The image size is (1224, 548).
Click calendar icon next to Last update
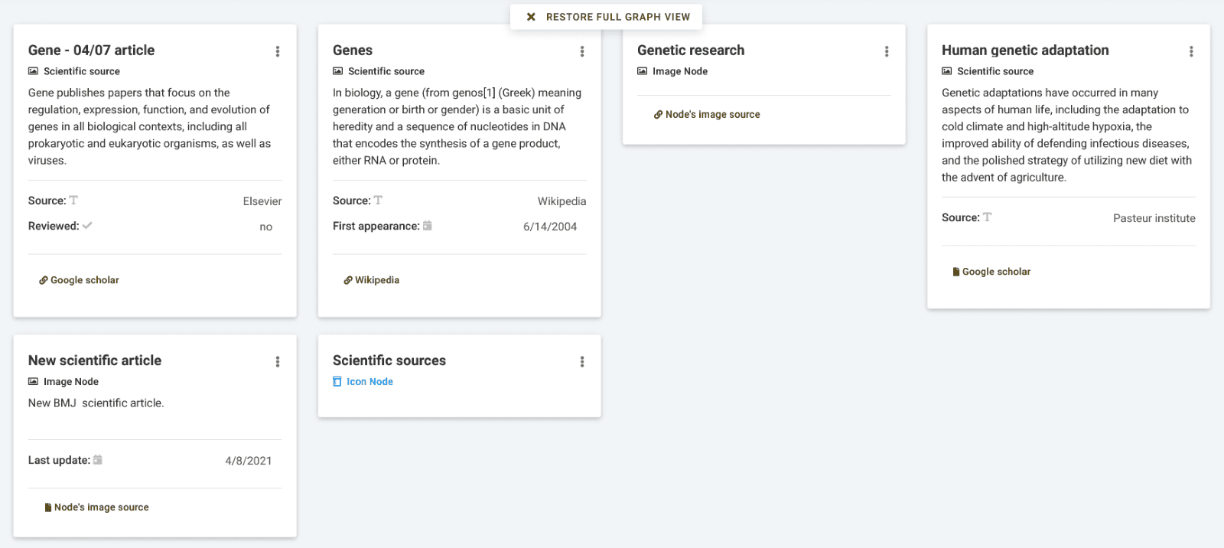98,460
